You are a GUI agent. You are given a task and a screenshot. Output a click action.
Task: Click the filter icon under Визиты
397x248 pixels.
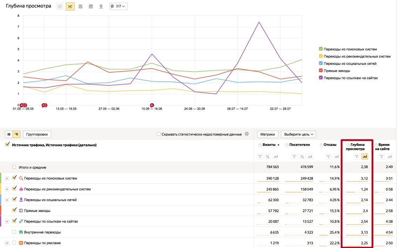coord(260,157)
